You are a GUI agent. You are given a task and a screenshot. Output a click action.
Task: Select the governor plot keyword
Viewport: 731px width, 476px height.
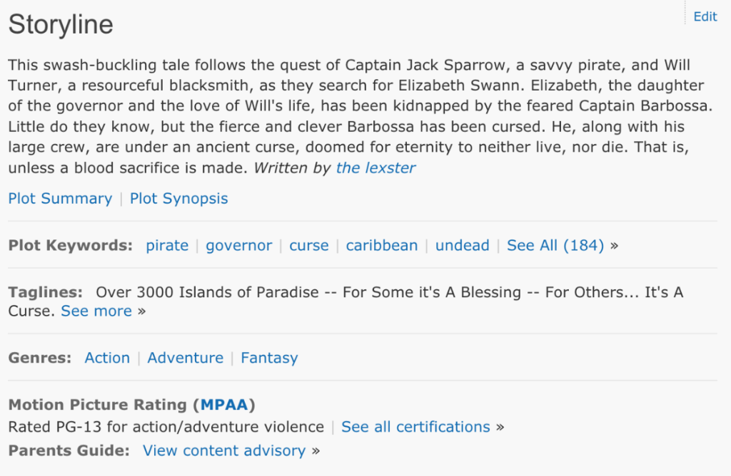point(238,245)
